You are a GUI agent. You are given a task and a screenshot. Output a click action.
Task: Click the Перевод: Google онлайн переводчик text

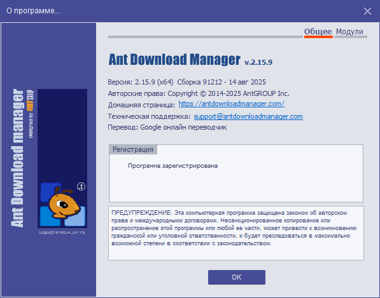(x=167, y=128)
